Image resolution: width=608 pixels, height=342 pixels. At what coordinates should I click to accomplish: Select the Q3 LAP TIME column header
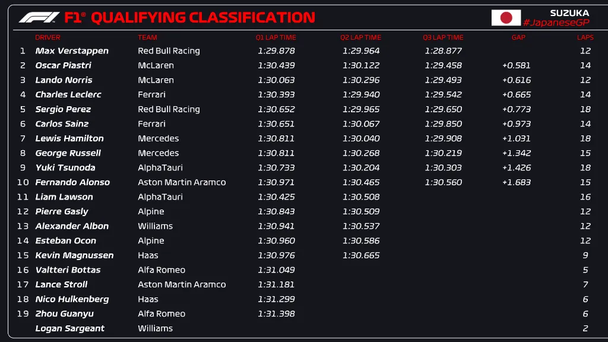coord(443,37)
